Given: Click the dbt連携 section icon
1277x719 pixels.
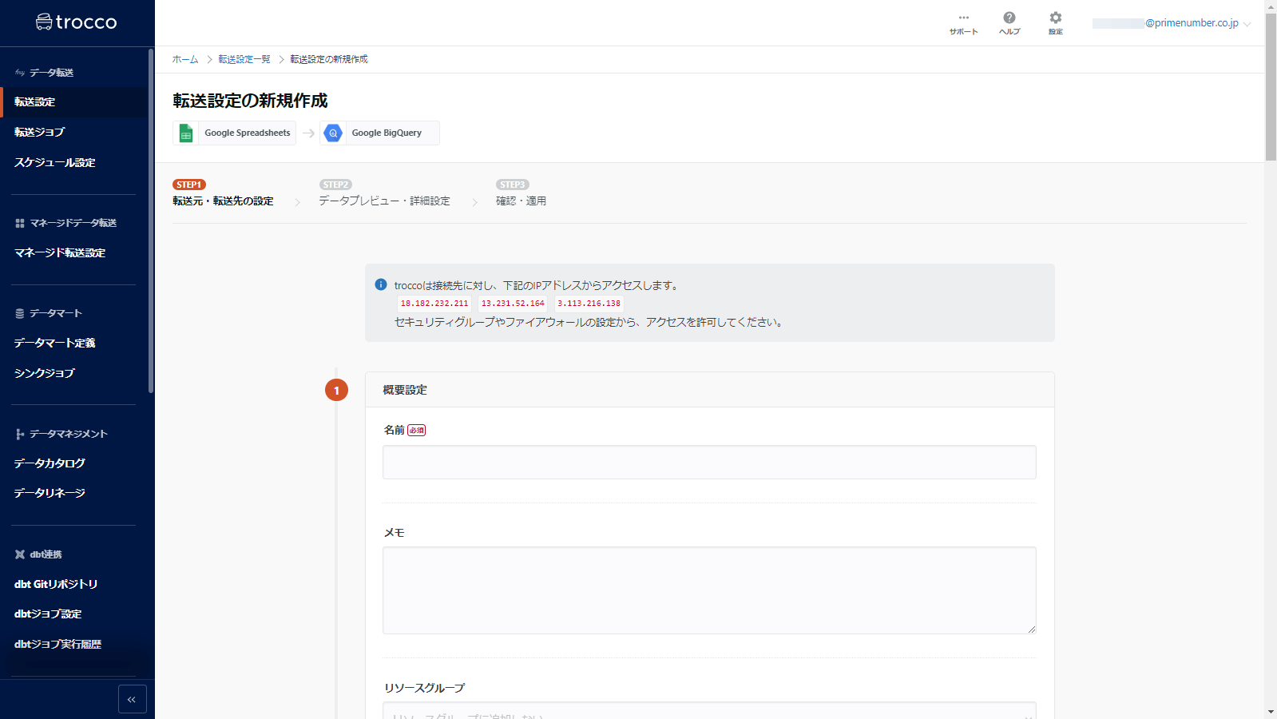Looking at the screenshot, I should pyautogui.click(x=20, y=554).
